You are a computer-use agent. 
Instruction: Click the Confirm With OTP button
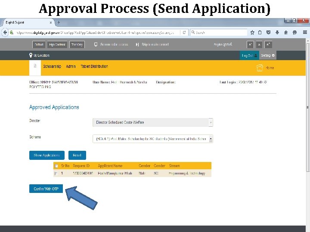46,189
